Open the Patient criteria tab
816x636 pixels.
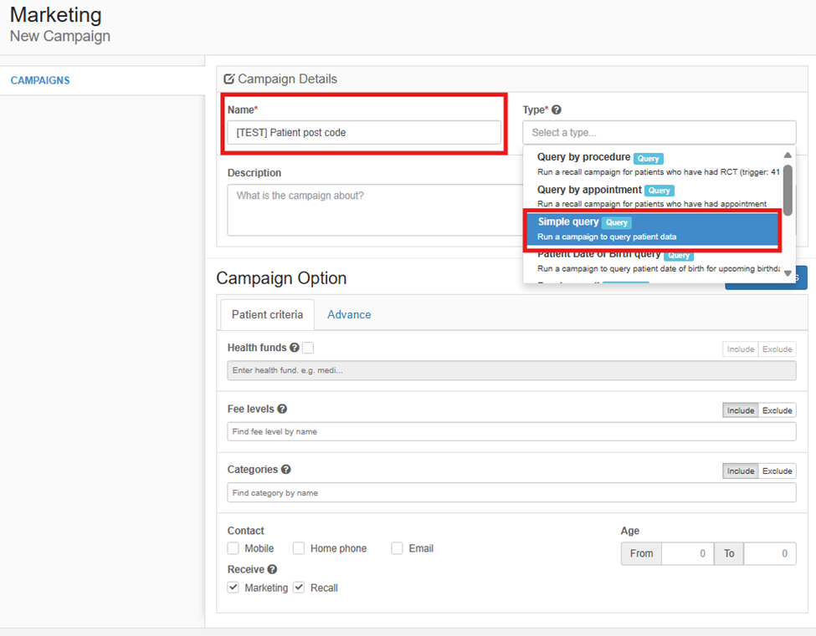(x=268, y=314)
